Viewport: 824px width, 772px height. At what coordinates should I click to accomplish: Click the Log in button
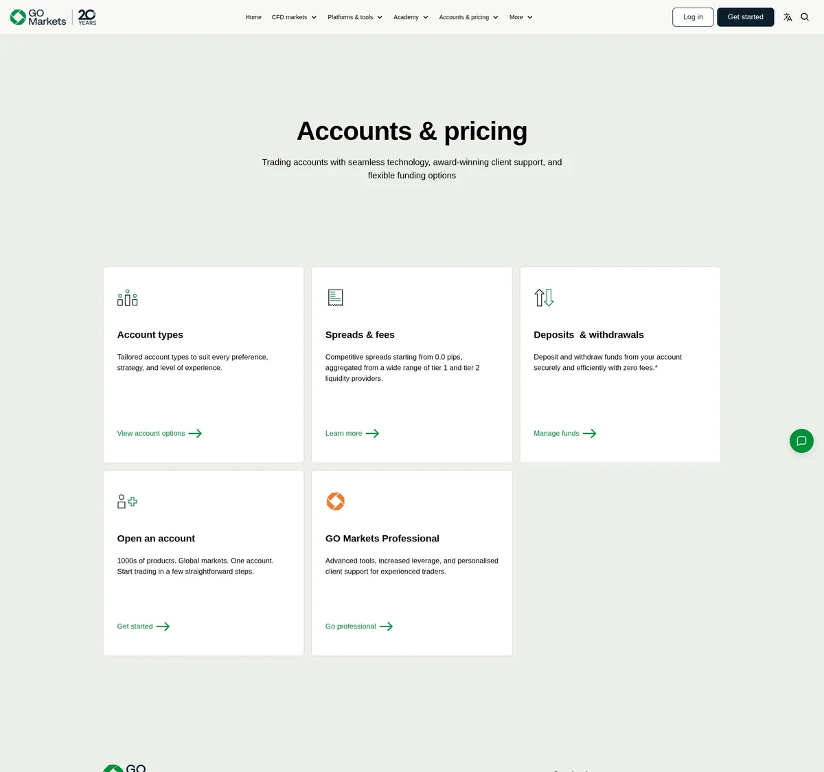(x=693, y=17)
